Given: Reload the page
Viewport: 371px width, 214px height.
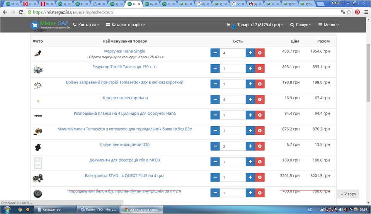Looking at the screenshot, I should (x=20, y=12).
